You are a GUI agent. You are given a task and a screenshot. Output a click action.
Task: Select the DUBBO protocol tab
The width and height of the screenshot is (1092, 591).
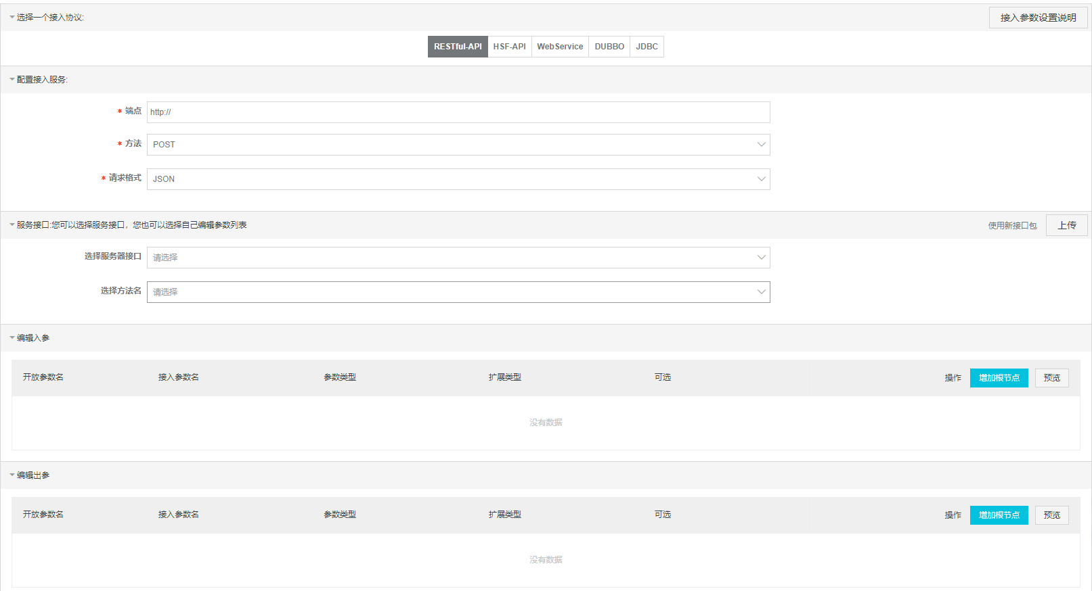point(609,47)
